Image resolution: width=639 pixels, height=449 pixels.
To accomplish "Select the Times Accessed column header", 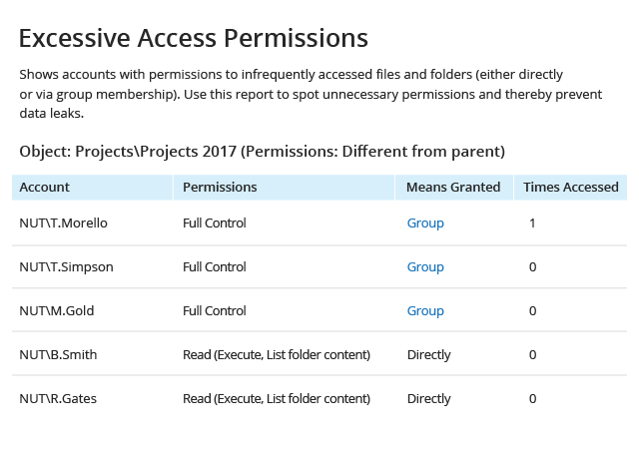I will (x=571, y=187).
